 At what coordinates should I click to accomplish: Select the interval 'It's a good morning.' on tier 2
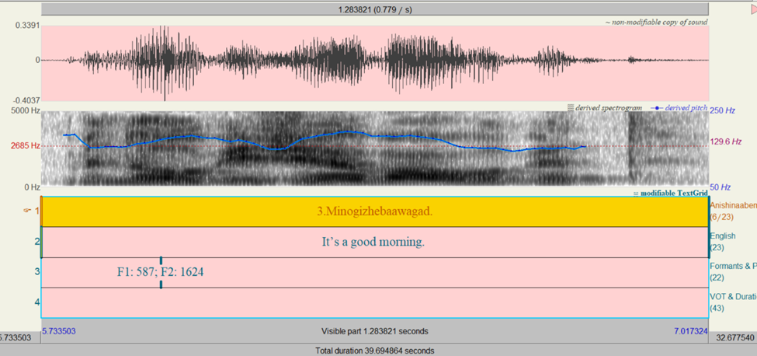coord(375,242)
